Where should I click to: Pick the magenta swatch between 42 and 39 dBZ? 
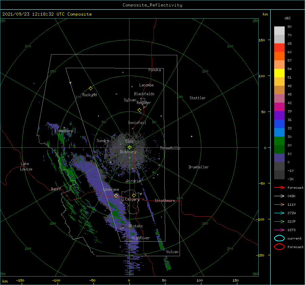279,107
